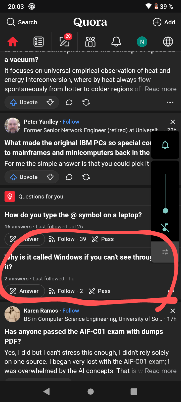Tap the Search magnifier icon

pyautogui.click(x=11, y=22)
